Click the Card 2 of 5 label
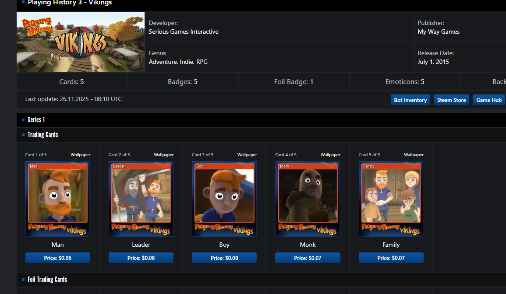This screenshot has width=506, height=294. pos(119,155)
